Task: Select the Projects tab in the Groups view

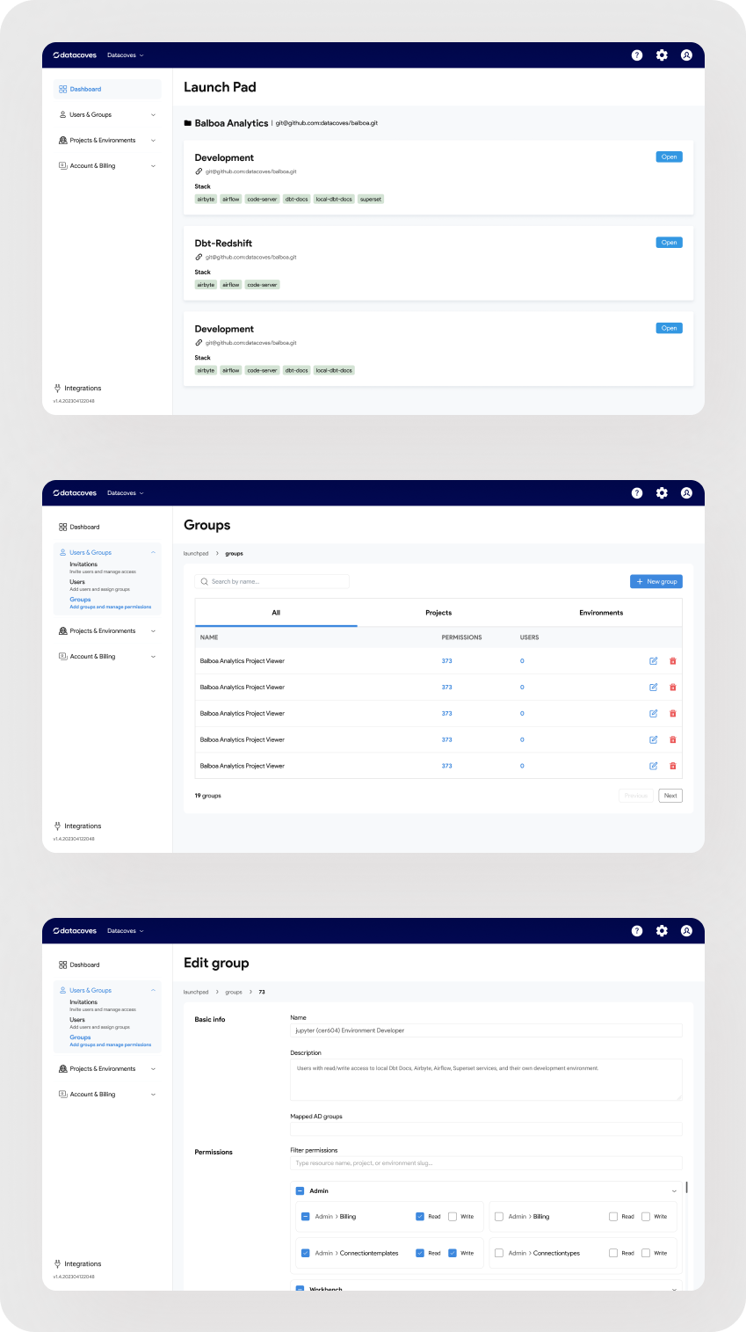Action: tap(438, 613)
